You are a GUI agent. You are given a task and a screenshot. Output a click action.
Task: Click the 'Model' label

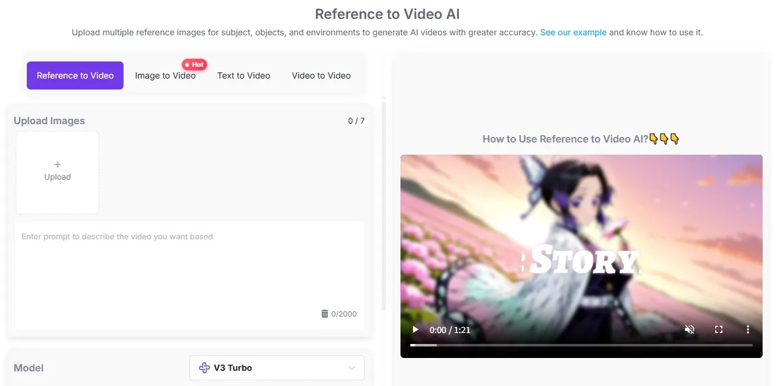29,368
